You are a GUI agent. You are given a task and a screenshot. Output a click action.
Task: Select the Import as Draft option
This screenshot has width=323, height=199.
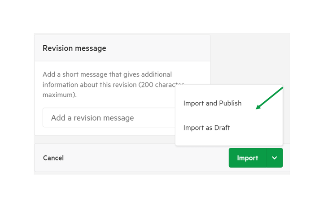pos(207,128)
